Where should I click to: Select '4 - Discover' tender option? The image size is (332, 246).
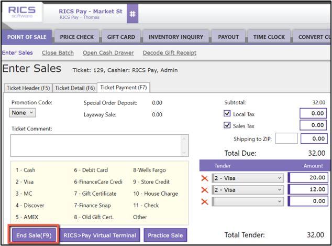click(x=30, y=205)
